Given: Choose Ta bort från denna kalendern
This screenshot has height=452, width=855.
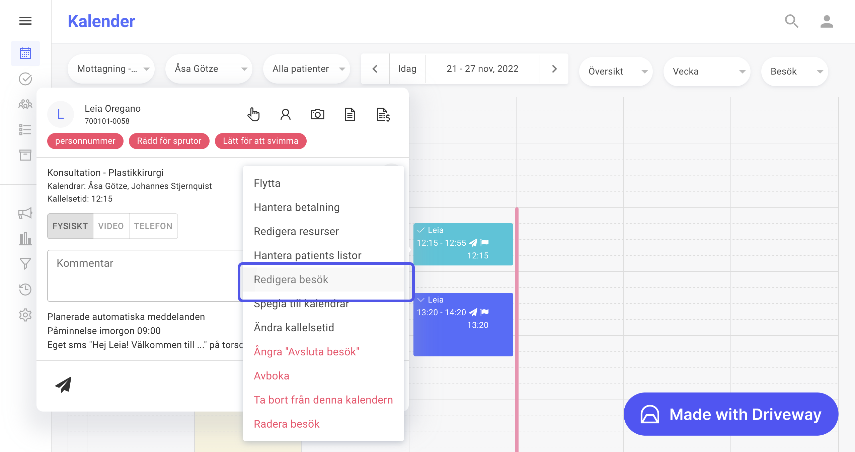Looking at the screenshot, I should click(x=323, y=400).
